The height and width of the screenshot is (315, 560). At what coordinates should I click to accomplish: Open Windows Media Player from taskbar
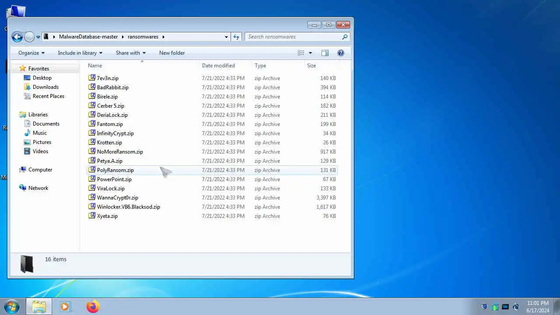coord(66,306)
